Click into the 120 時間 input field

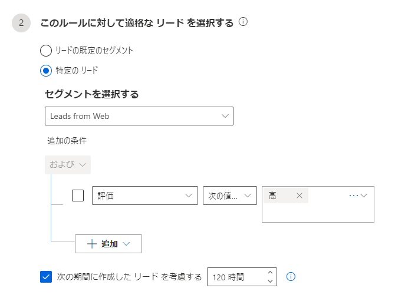(x=236, y=277)
